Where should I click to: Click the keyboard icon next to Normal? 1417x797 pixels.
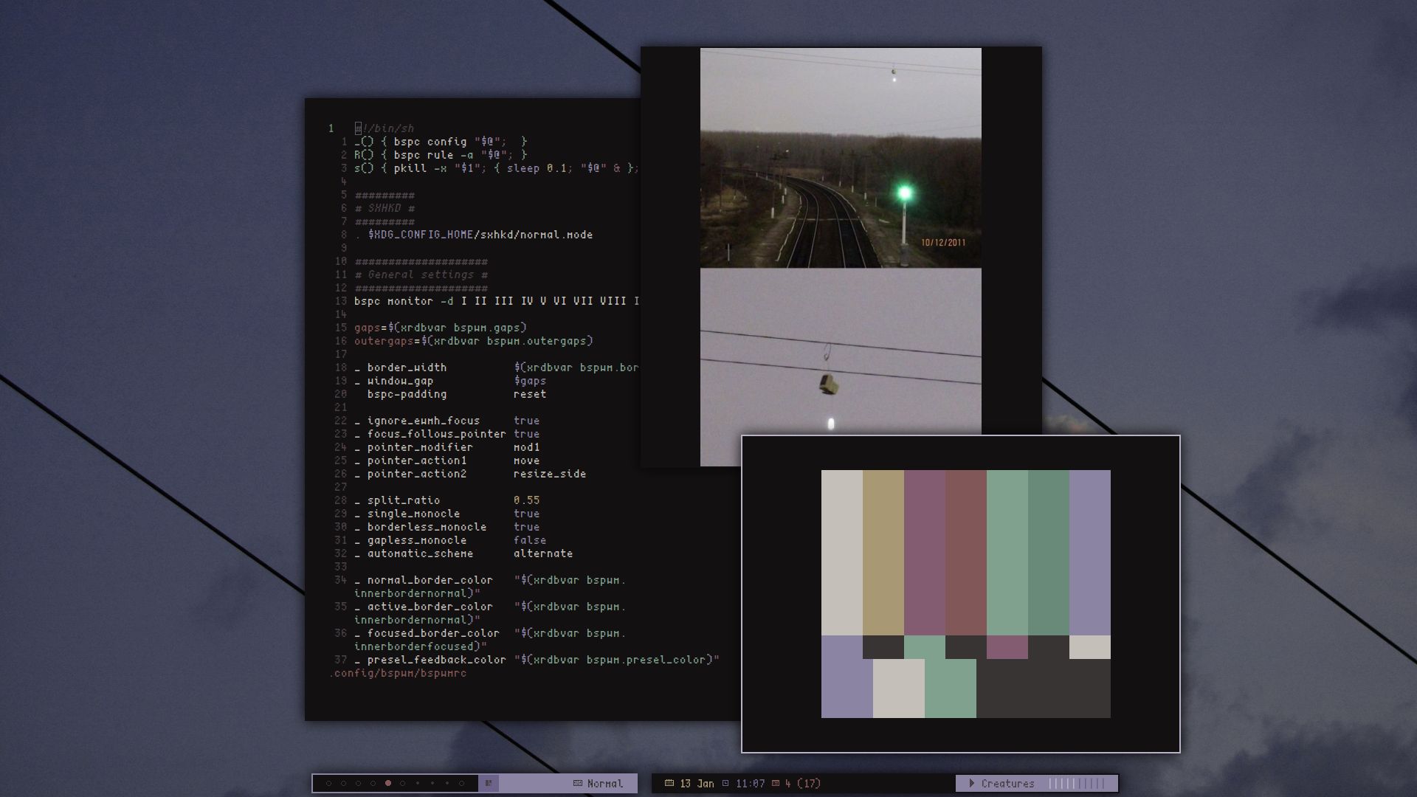578,784
